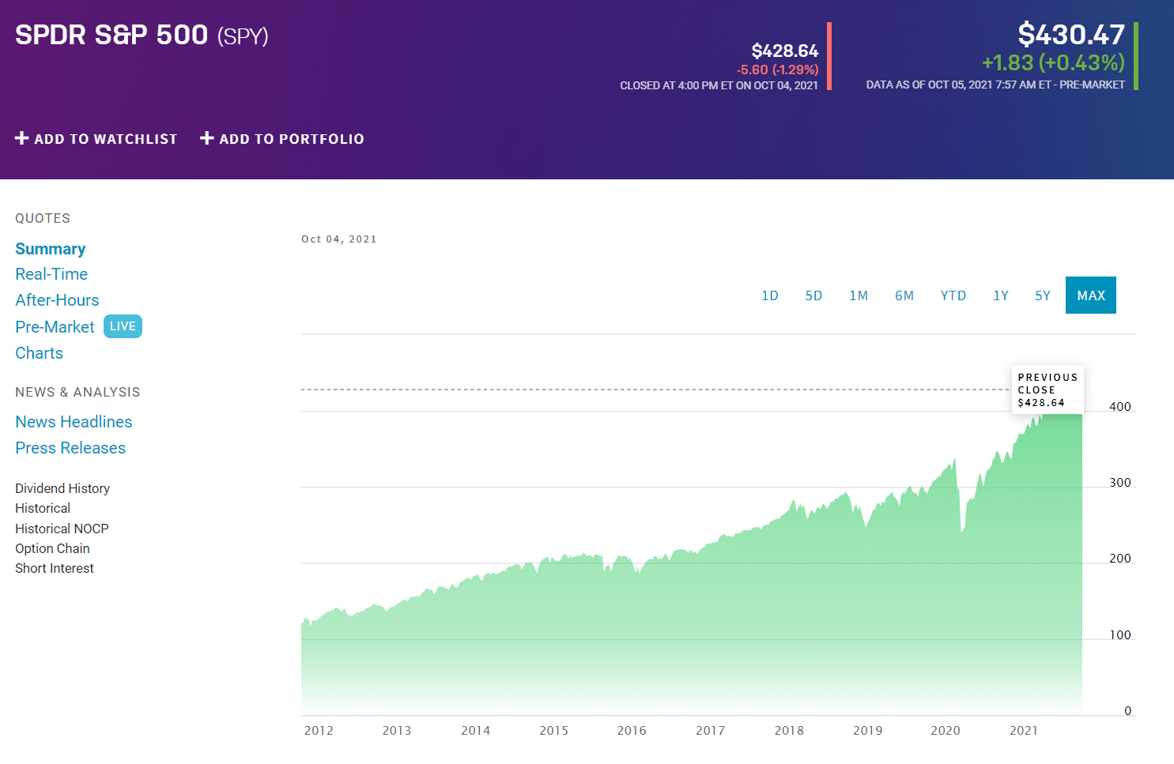Viewport: 1174px width, 764px height.
Task: Open the Short Interest link
Action: point(54,568)
